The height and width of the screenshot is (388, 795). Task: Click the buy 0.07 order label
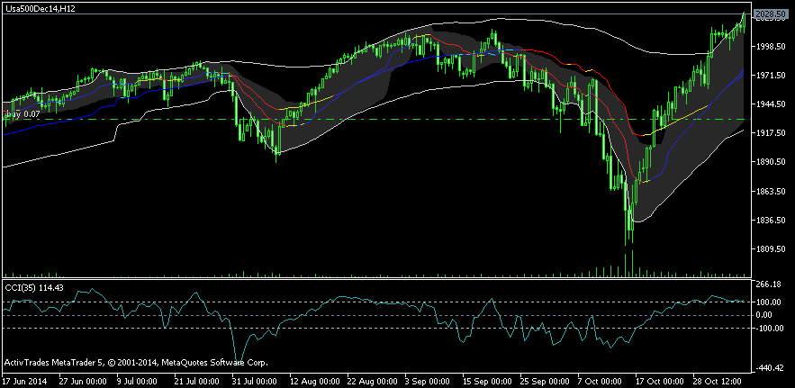(23, 114)
